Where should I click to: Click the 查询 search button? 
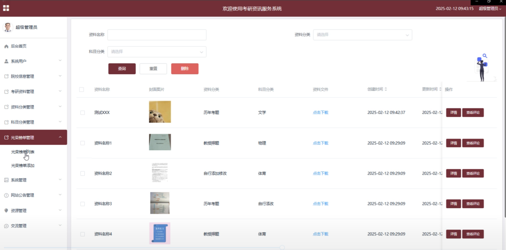pos(122,69)
